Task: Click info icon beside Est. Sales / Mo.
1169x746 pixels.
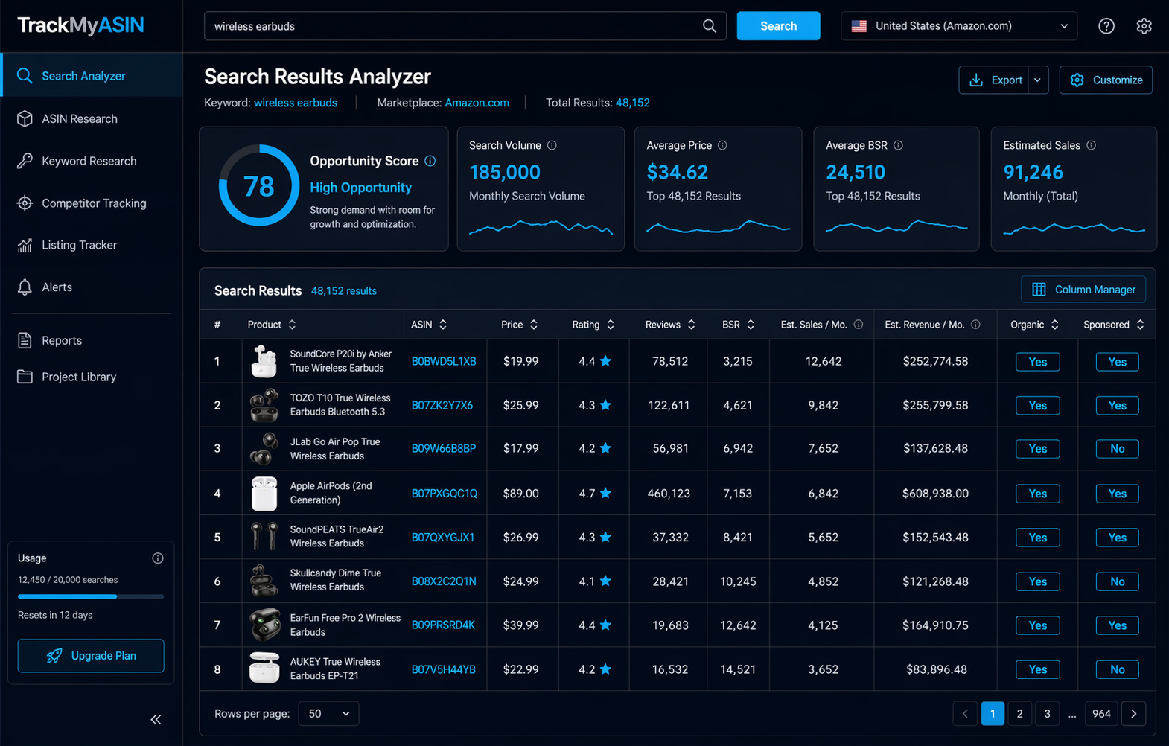Action: [859, 325]
